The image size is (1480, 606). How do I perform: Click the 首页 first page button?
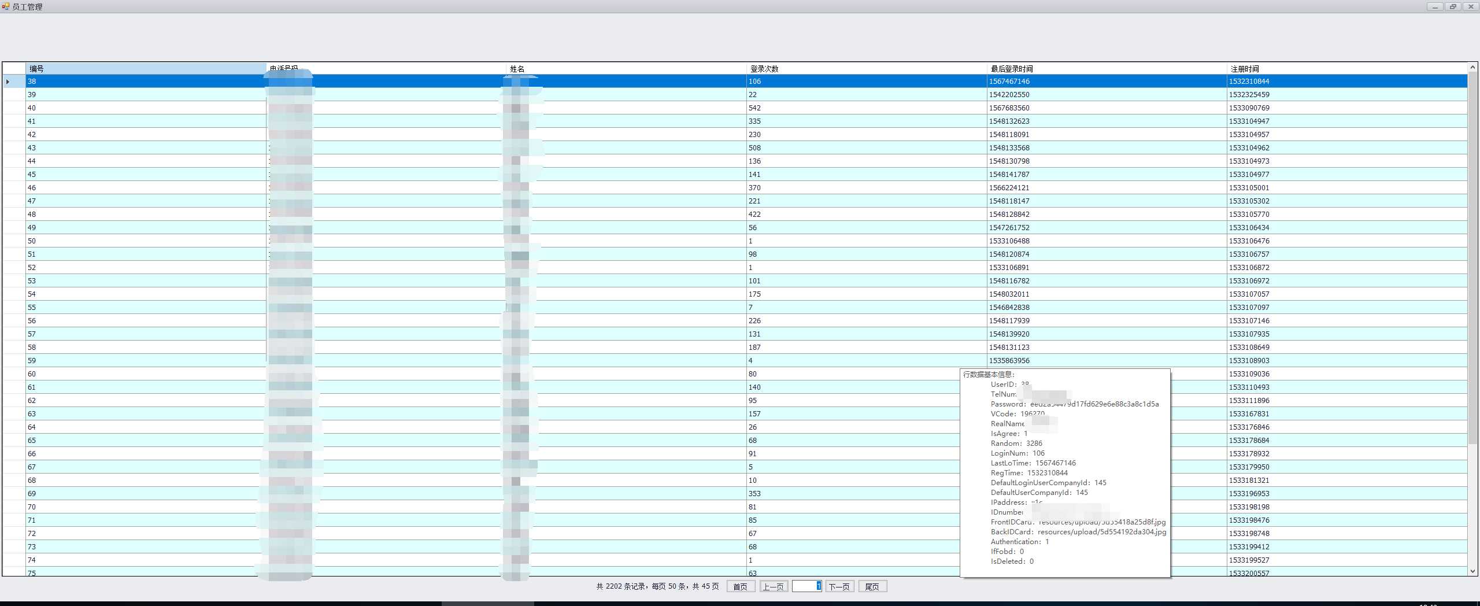click(741, 586)
